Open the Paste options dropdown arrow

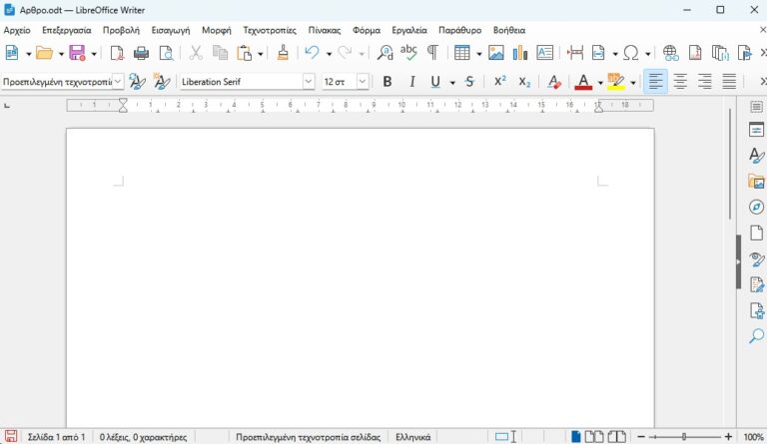[x=261, y=53]
